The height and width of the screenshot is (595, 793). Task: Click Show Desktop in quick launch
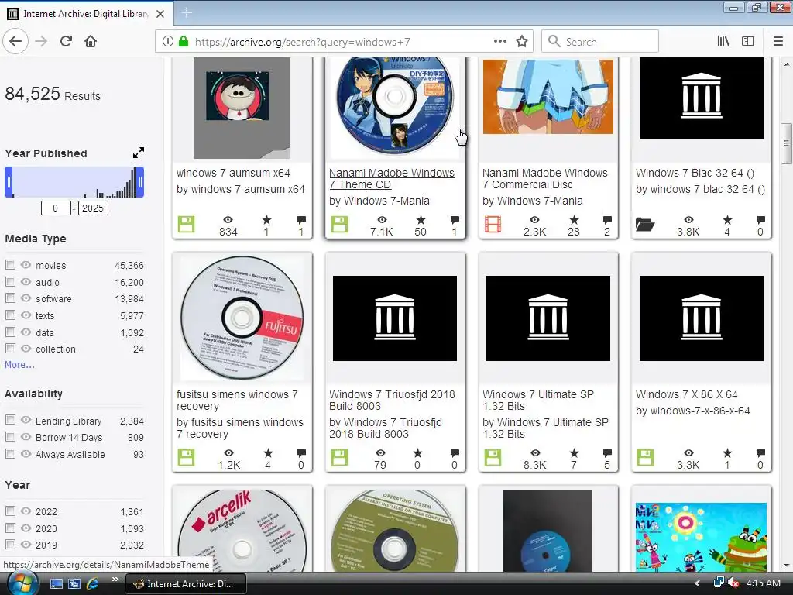pos(56,584)
